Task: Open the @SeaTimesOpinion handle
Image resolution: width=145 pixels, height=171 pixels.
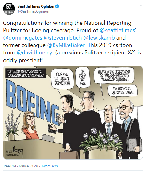Action: pos(33,11)
